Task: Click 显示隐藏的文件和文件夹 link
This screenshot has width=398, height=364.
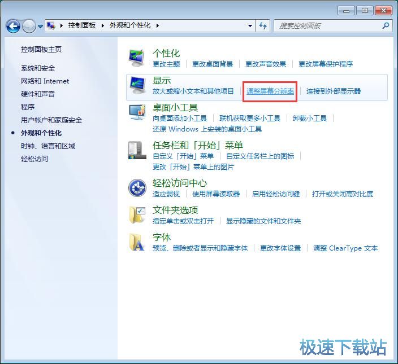Action: click(x=263, y=221)
